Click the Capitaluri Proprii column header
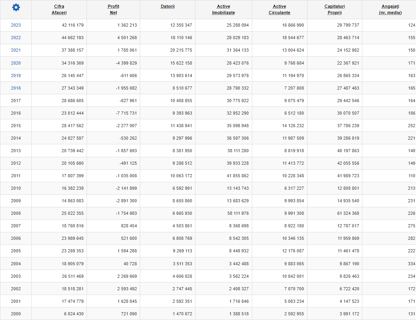Viewport: 416px width, 320px height. 335,9
